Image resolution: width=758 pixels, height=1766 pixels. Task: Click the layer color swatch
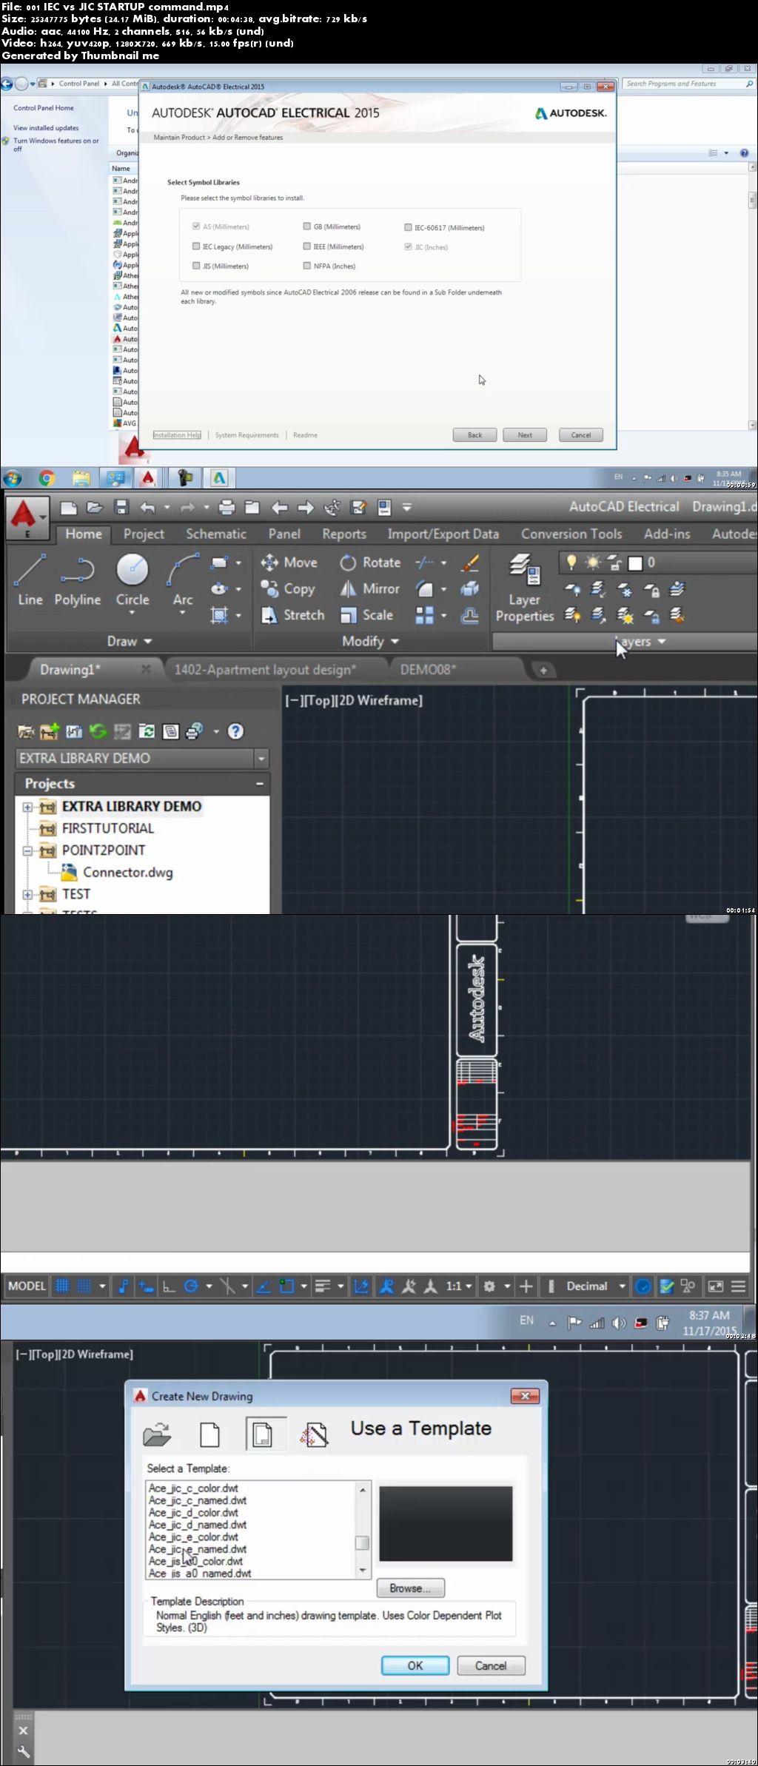click(635, 563)
